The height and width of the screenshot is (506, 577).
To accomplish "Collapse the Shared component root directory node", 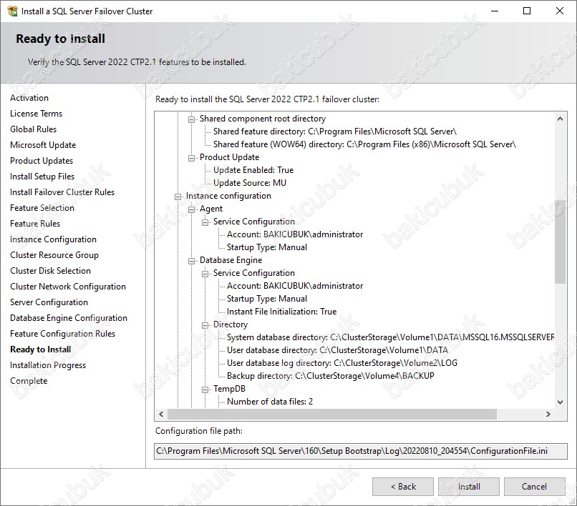I will (191, 119).
